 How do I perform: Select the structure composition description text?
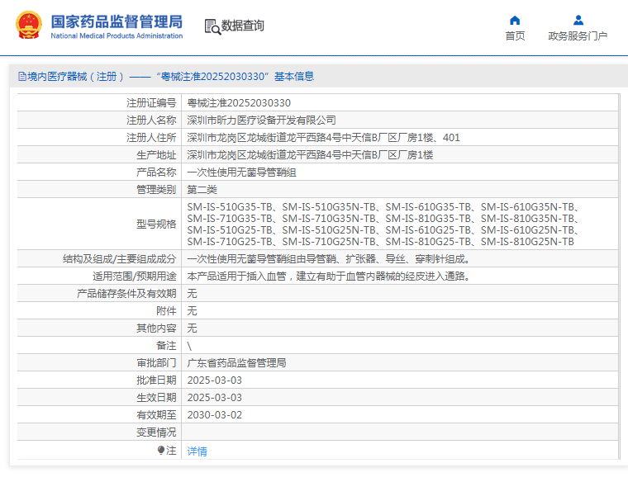point(328,259)
